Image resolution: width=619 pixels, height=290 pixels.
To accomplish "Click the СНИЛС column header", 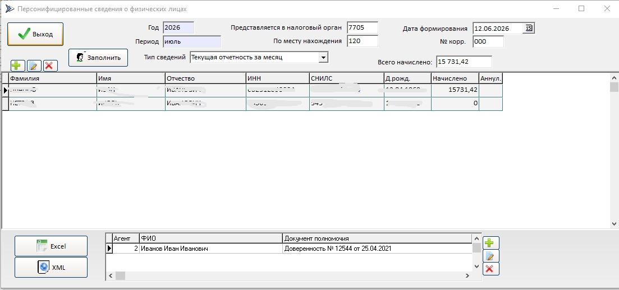I will click(x=347, y=78).
